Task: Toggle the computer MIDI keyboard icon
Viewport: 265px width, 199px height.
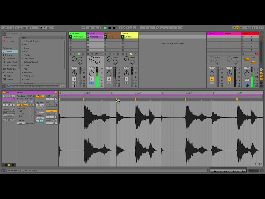Action: 237,28
